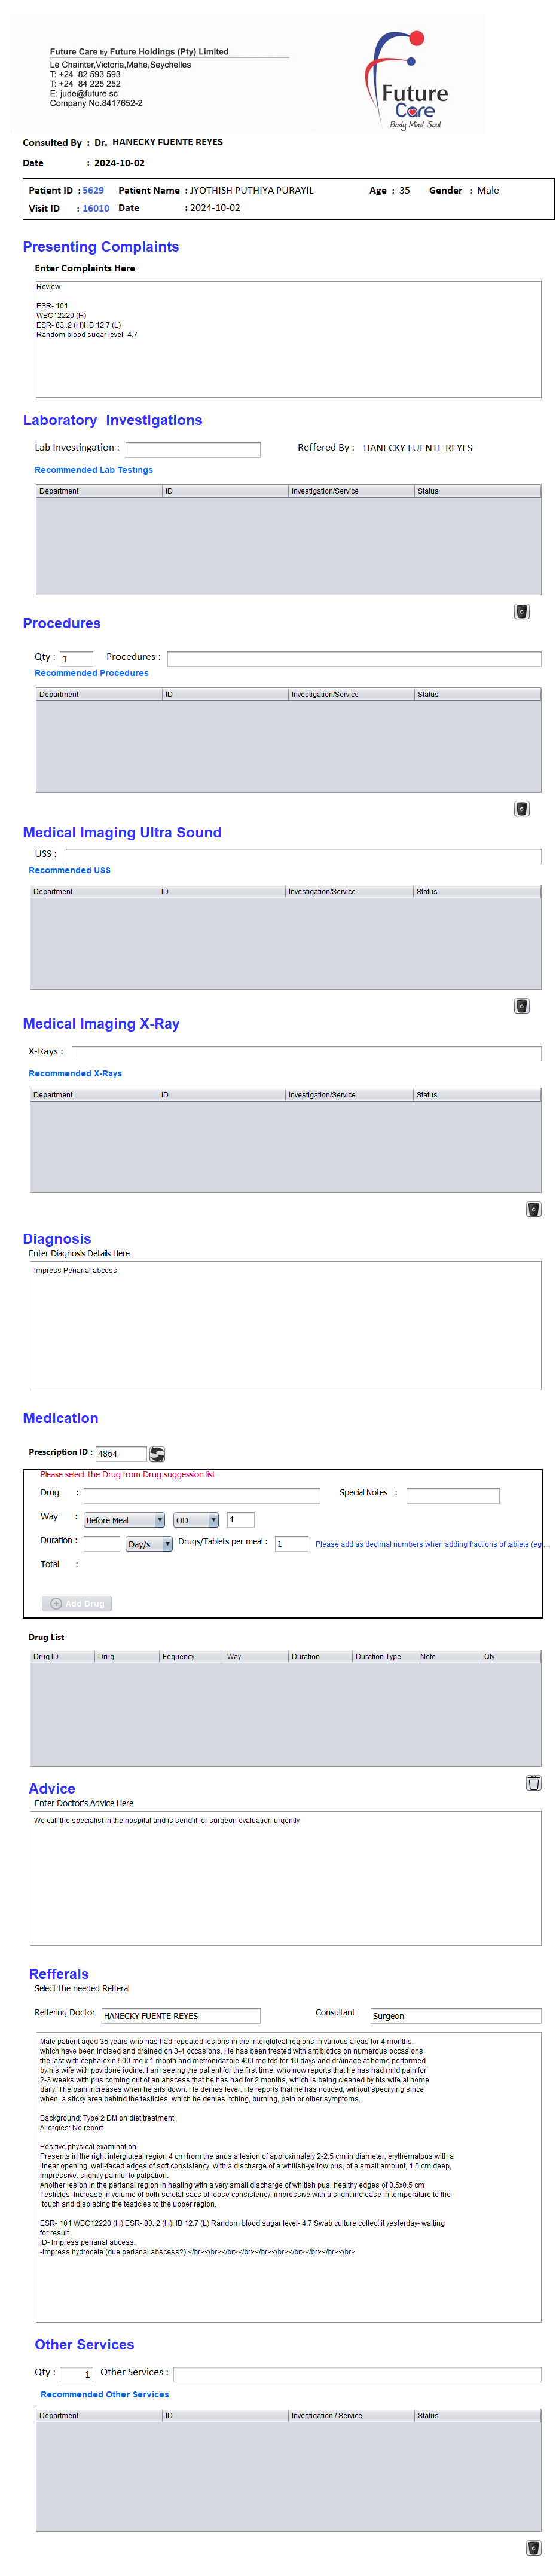Click the Lab Investigation input field

point(193,450)
